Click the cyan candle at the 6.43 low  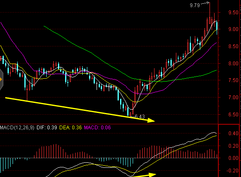[128, 111]
